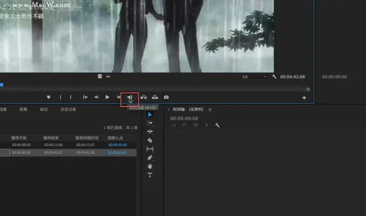Select the Track Select Forward tool
Viewport: 366px width, 216px height.
[150, 123]
